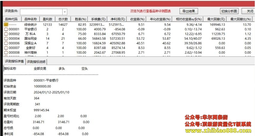Viewport: 256px width, 136px height.
Task: Click initial capital value 1000000.00
Action: click(x=42, y=86)
